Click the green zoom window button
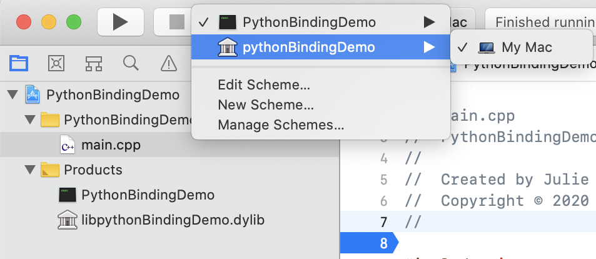The height and width of the screenshot is (259, 596). pos(74,22)
